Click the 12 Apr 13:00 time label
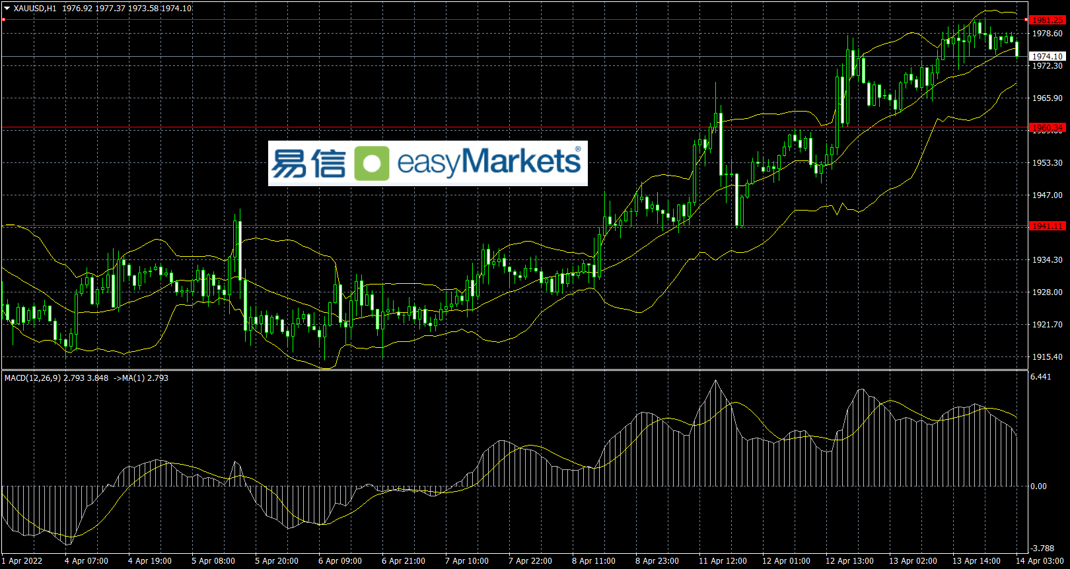The image size is (1070, 569). 850,561
